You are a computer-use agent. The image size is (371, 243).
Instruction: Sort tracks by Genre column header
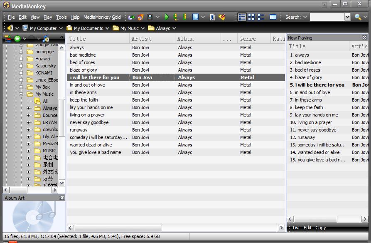pos(254,39)
